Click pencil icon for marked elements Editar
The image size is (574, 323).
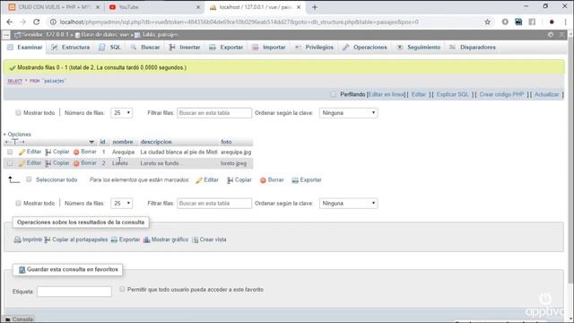pyautogui.click(x=199, y=180)
